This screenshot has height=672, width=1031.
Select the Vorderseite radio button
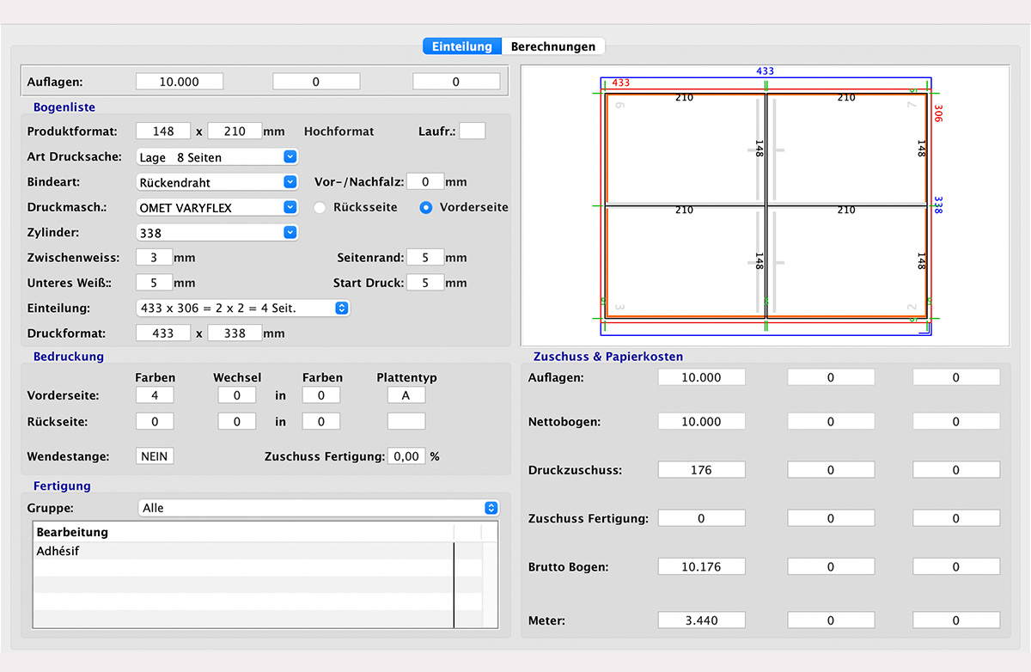(425, 207)
